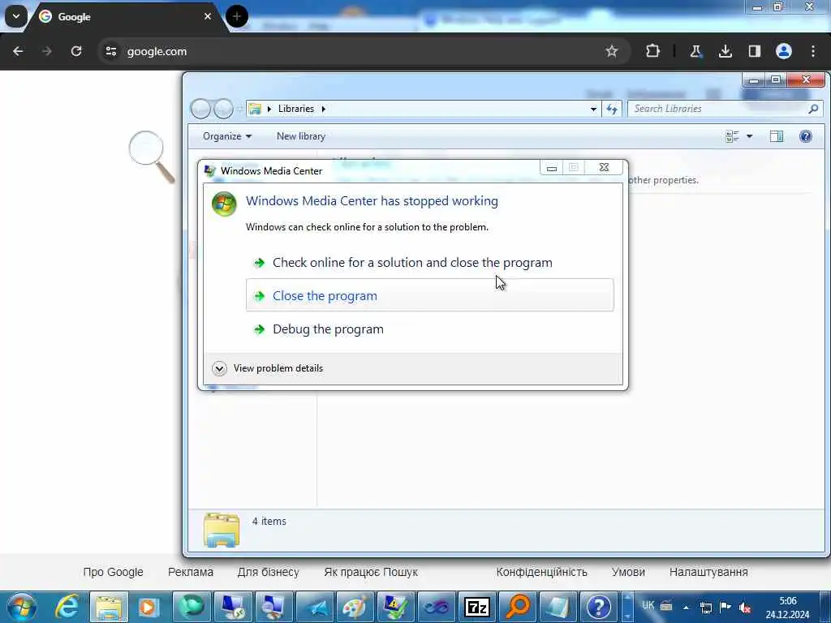831x623 pixels.
Task: Go back in the Libraries Explorer window
Action: (200, 109)
